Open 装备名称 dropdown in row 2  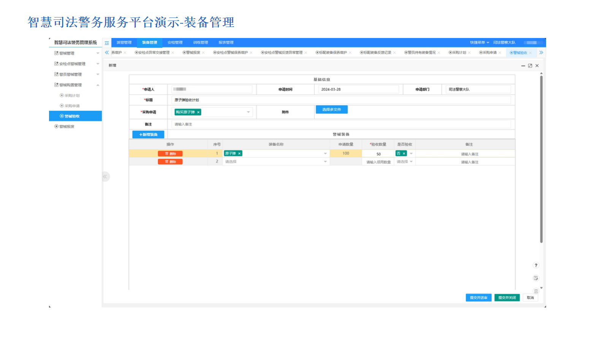tap(325, 161)
